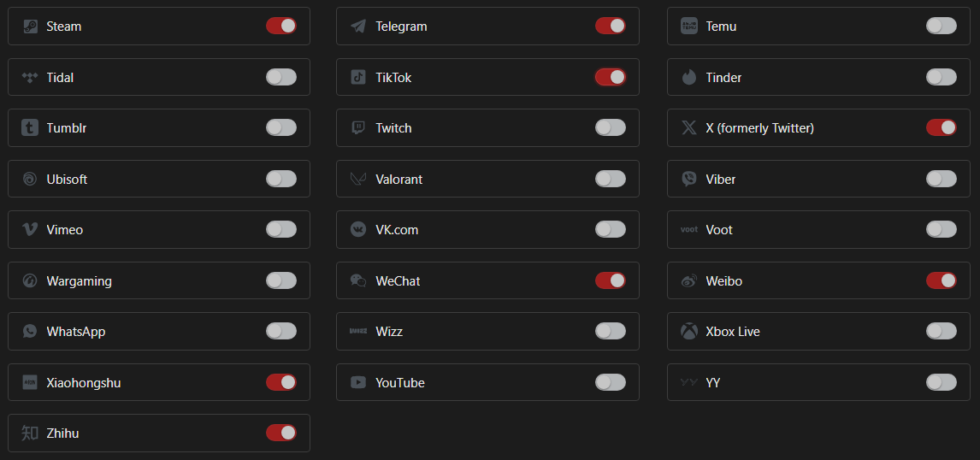Click the Steam logo icon

coord(30,27)
